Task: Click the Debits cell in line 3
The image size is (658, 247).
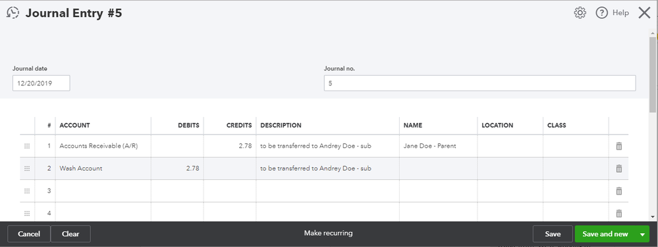Action: coord(178,191)
